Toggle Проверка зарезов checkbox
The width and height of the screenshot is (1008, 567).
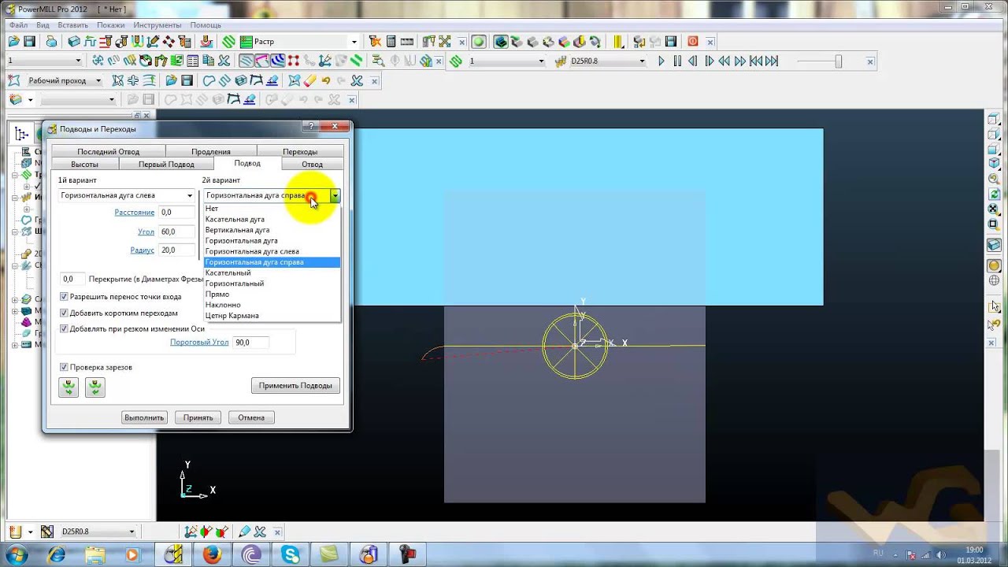(64, 367)
